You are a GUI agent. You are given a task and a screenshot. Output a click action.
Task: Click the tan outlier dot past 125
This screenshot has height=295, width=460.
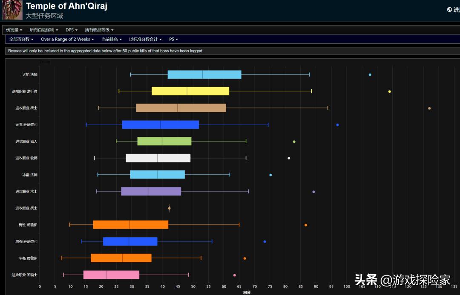(x=429, y=108)
